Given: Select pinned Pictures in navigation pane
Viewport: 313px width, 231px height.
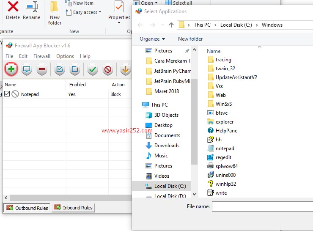Looking at the screenshot, I should click(163, 51).
